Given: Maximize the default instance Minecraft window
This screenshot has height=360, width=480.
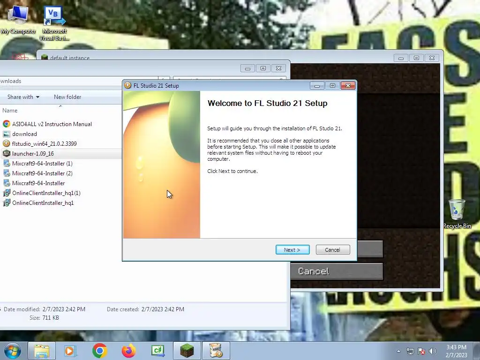Looking at the screenshot, I should pos(416,58).
